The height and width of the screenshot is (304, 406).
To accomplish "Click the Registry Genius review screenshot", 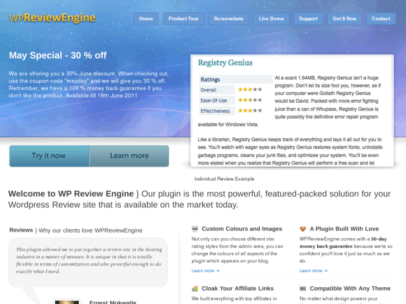I will [x=292, y=111].
